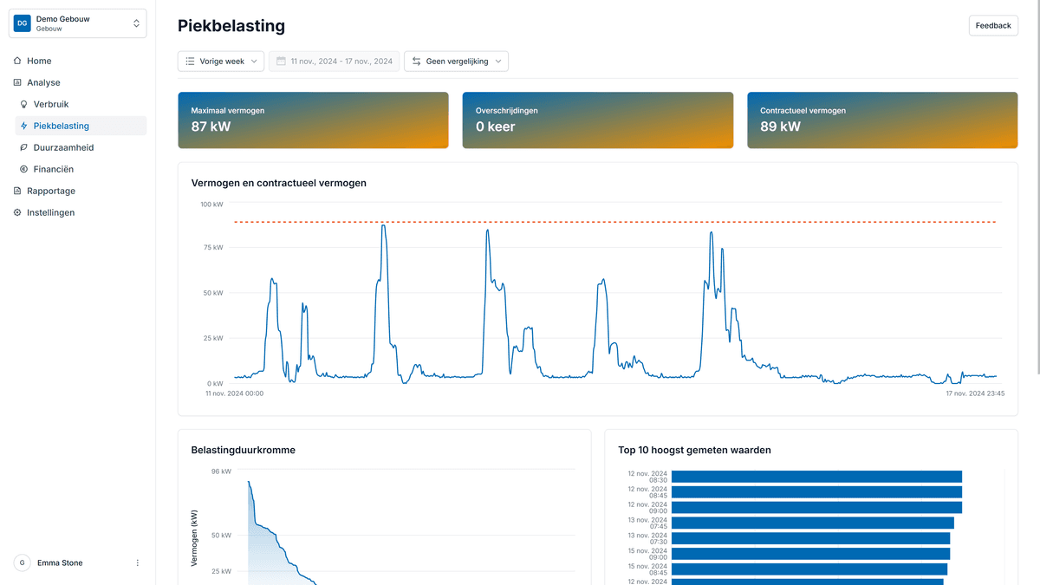Viewport: 1040px width, 585px height.
Task: Click the bar for 12 nov. 2024 08:45
Action: tap(816, 491)
